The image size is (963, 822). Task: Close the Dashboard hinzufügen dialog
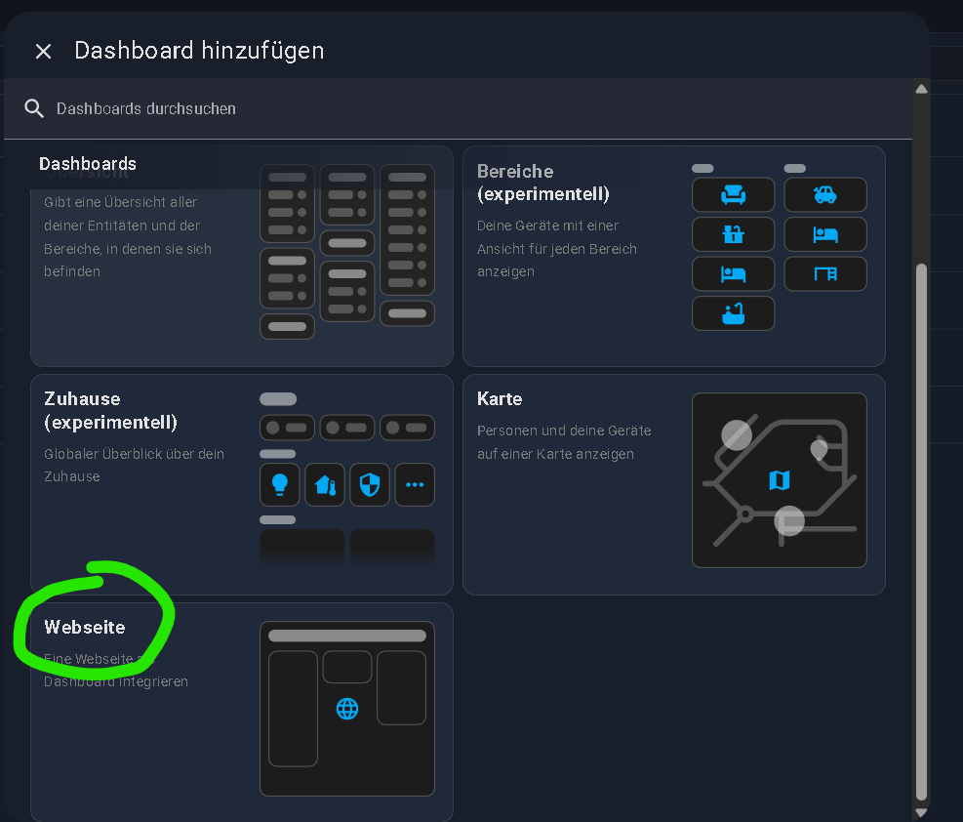[43, 51]
